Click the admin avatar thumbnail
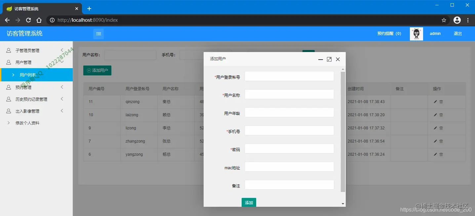Image resolution: width=475 pixels, height=216 pixels. [x=416, y=34]
